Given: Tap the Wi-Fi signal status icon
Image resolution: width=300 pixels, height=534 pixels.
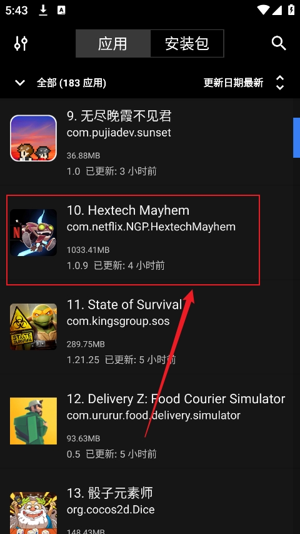Looking at the screenshot, I should pos(263,10).
